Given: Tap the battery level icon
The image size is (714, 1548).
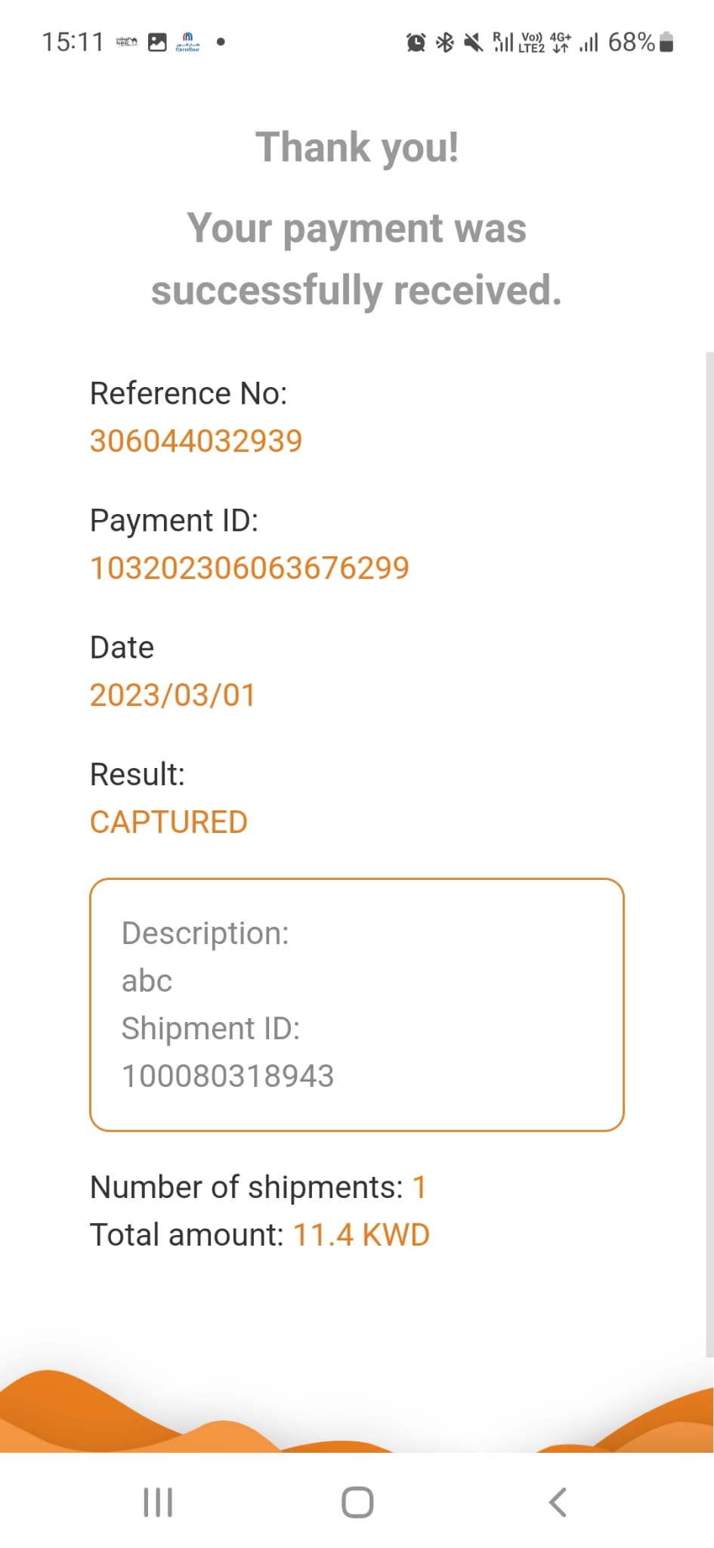Looking at the screenshot, I should [x=666, y=42].
